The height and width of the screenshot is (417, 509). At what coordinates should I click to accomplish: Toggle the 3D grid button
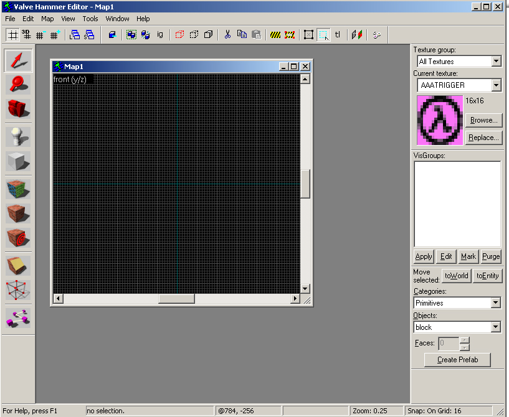tap(26, 35)
